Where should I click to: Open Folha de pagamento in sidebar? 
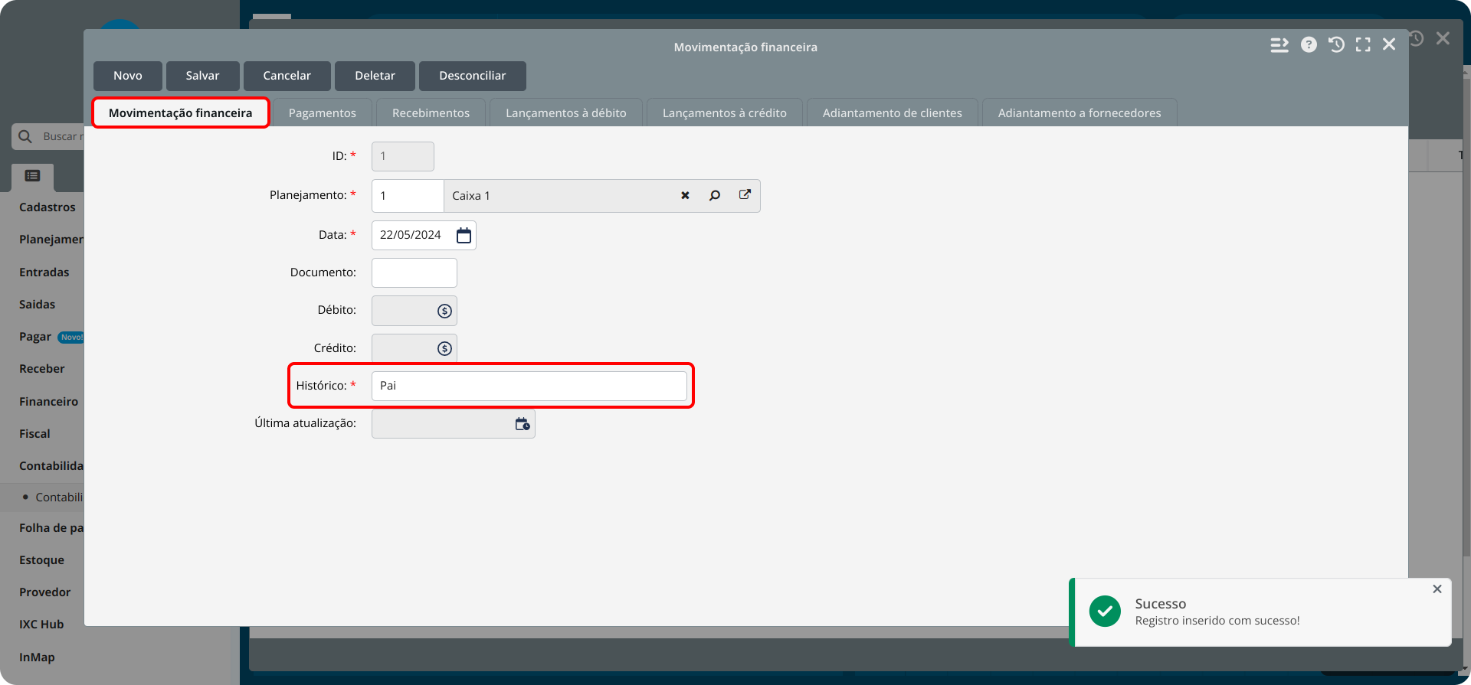coord(51,528)
